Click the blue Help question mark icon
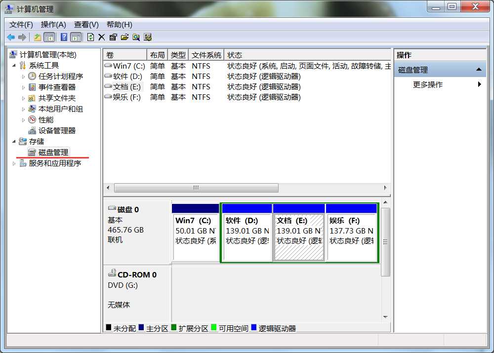Viewport: 494px width, 353px height. [64, 37]
